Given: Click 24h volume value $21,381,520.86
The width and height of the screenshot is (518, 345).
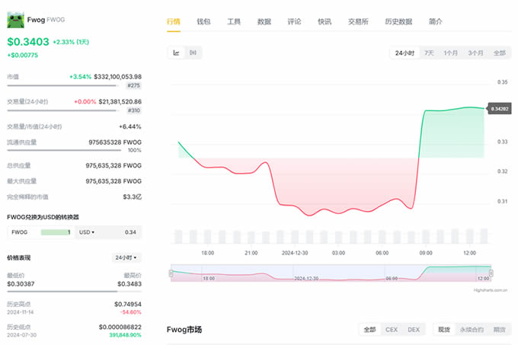Looking at the screenshot, I should pyautogui.click(x=120, y=102).
